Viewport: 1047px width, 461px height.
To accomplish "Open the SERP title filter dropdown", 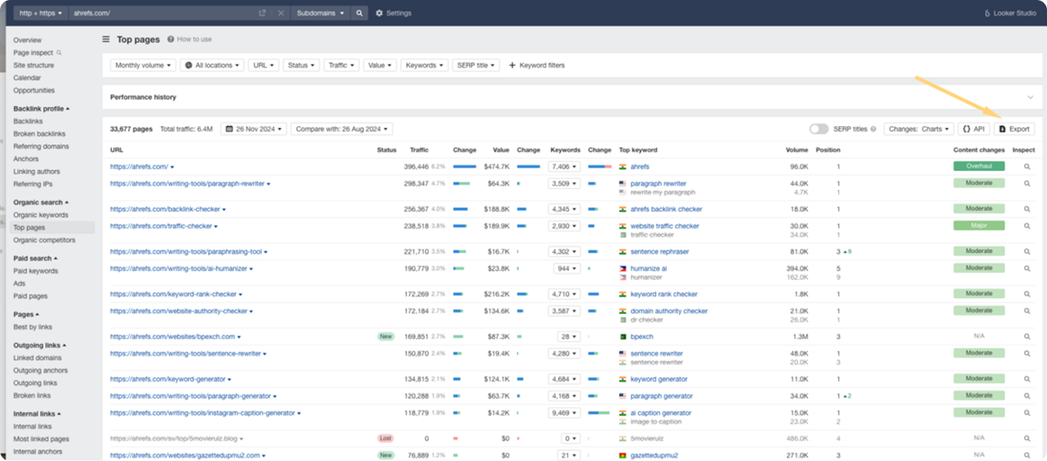I will pos(476,66).
